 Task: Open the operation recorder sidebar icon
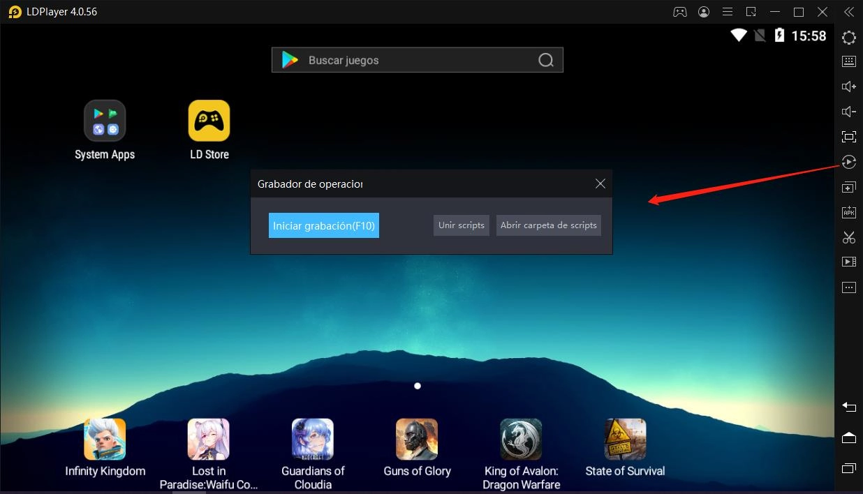(x=849, y=162)
